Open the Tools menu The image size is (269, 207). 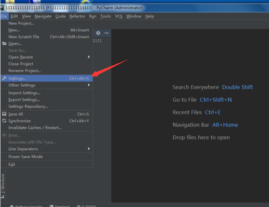pyautogui.click(x=105, y=16)
